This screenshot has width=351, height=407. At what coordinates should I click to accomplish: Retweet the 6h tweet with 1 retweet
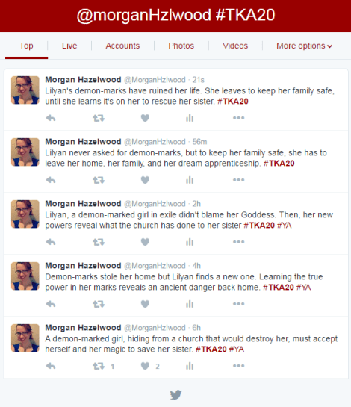[x=99, y=366]
